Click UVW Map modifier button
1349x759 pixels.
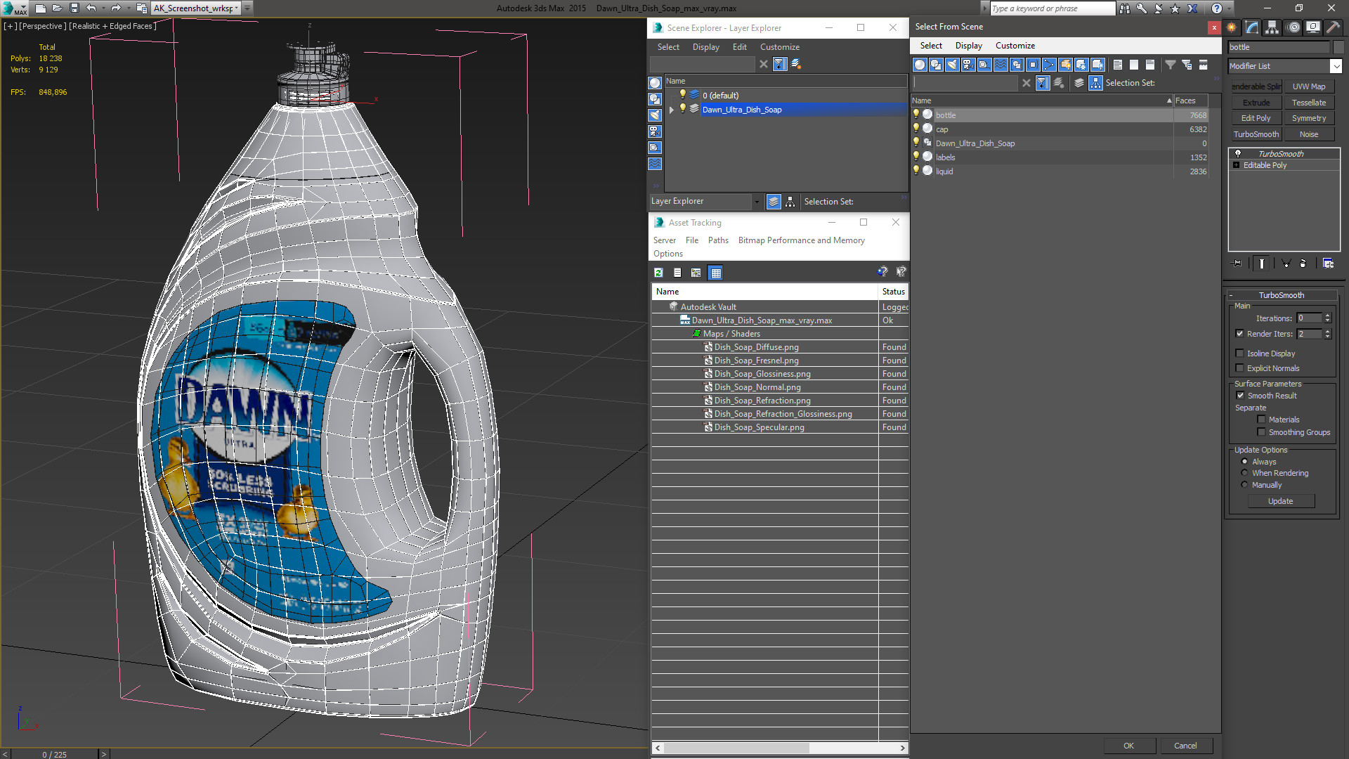[x=1309, y=86]
